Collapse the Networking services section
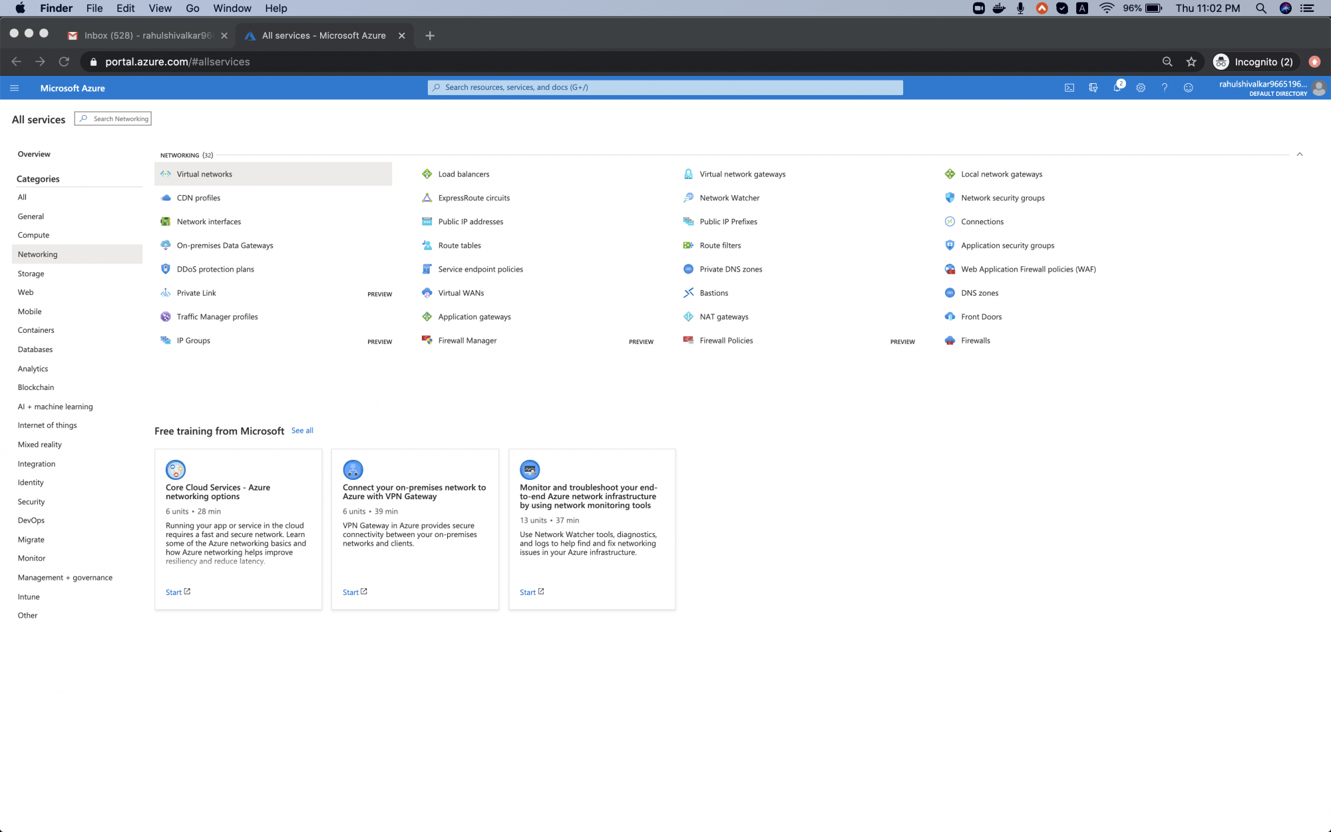 pos(1300,153)
